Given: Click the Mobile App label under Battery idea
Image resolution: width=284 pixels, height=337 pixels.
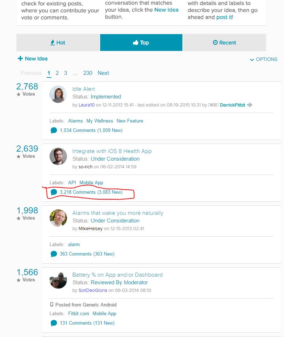Looking at the screenshot, I should [x=104, y=313].
